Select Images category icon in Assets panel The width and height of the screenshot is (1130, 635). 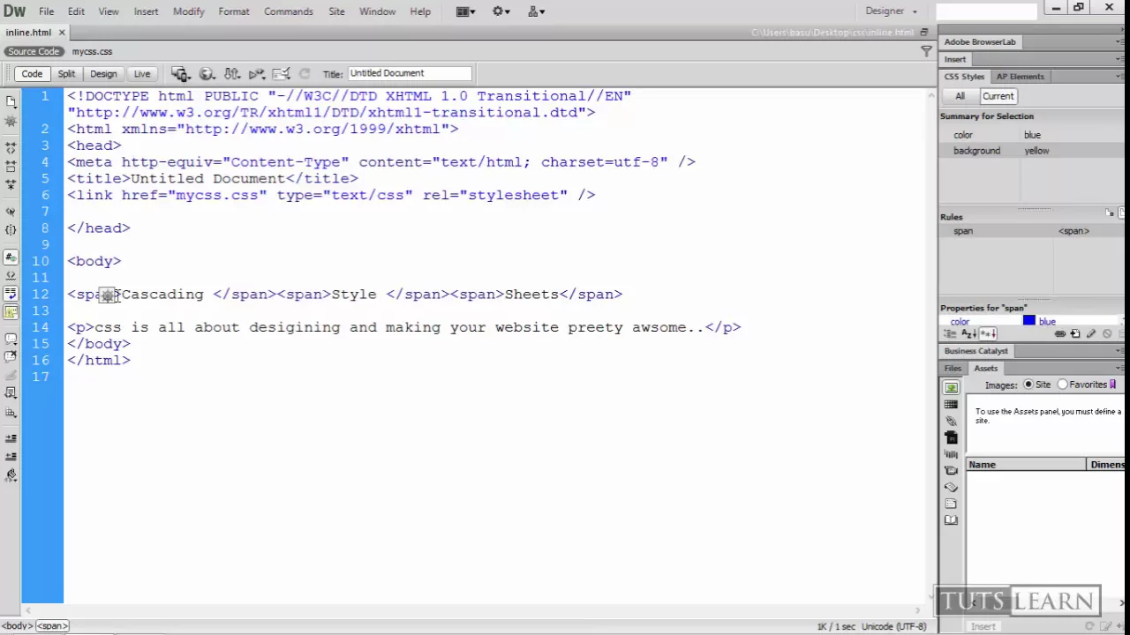pos(951,387)
